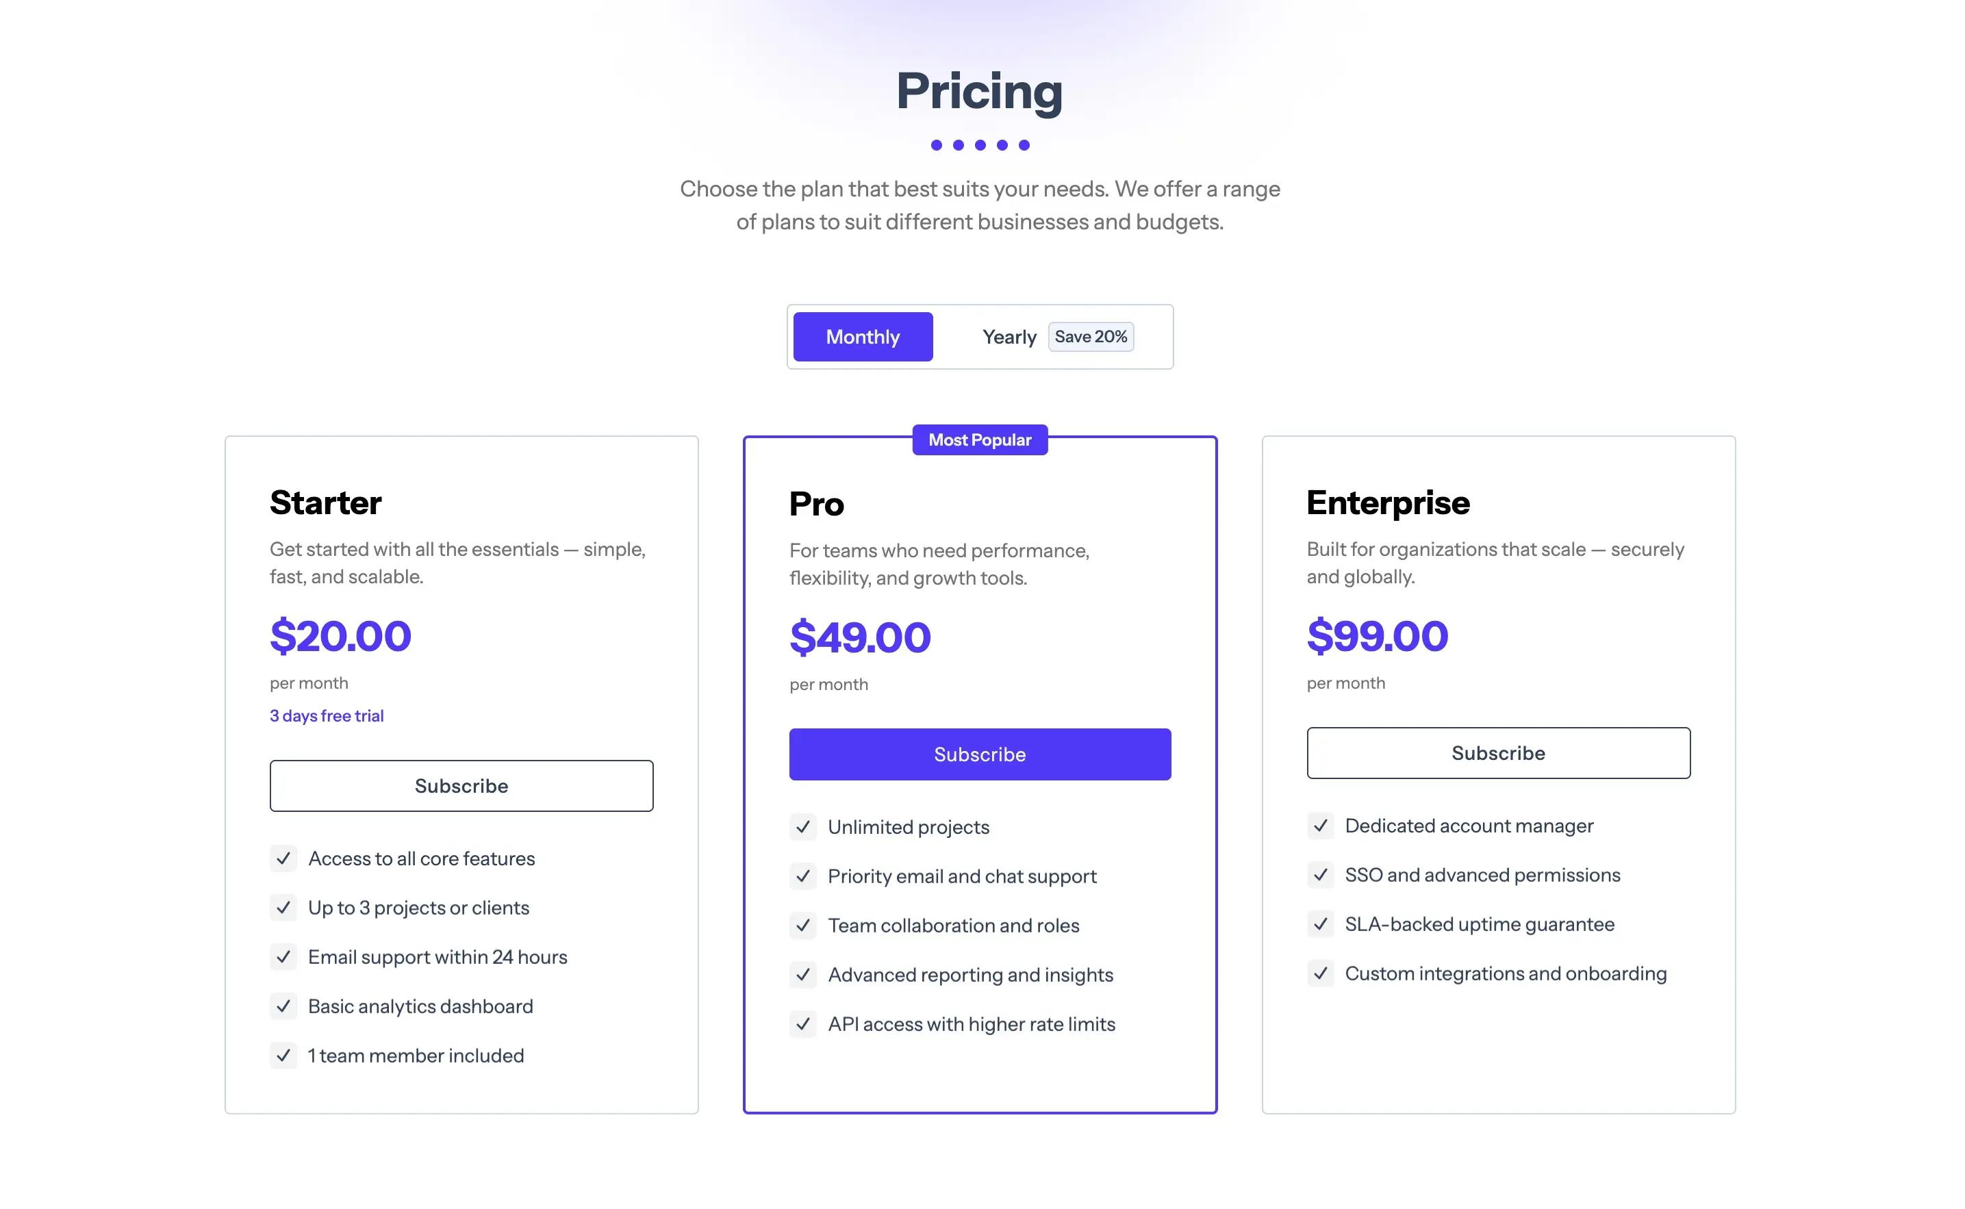The height and width of the screenshot is (1209, 1965).
Task: Open the 3 days free trial link
Action: click(326, 715)
